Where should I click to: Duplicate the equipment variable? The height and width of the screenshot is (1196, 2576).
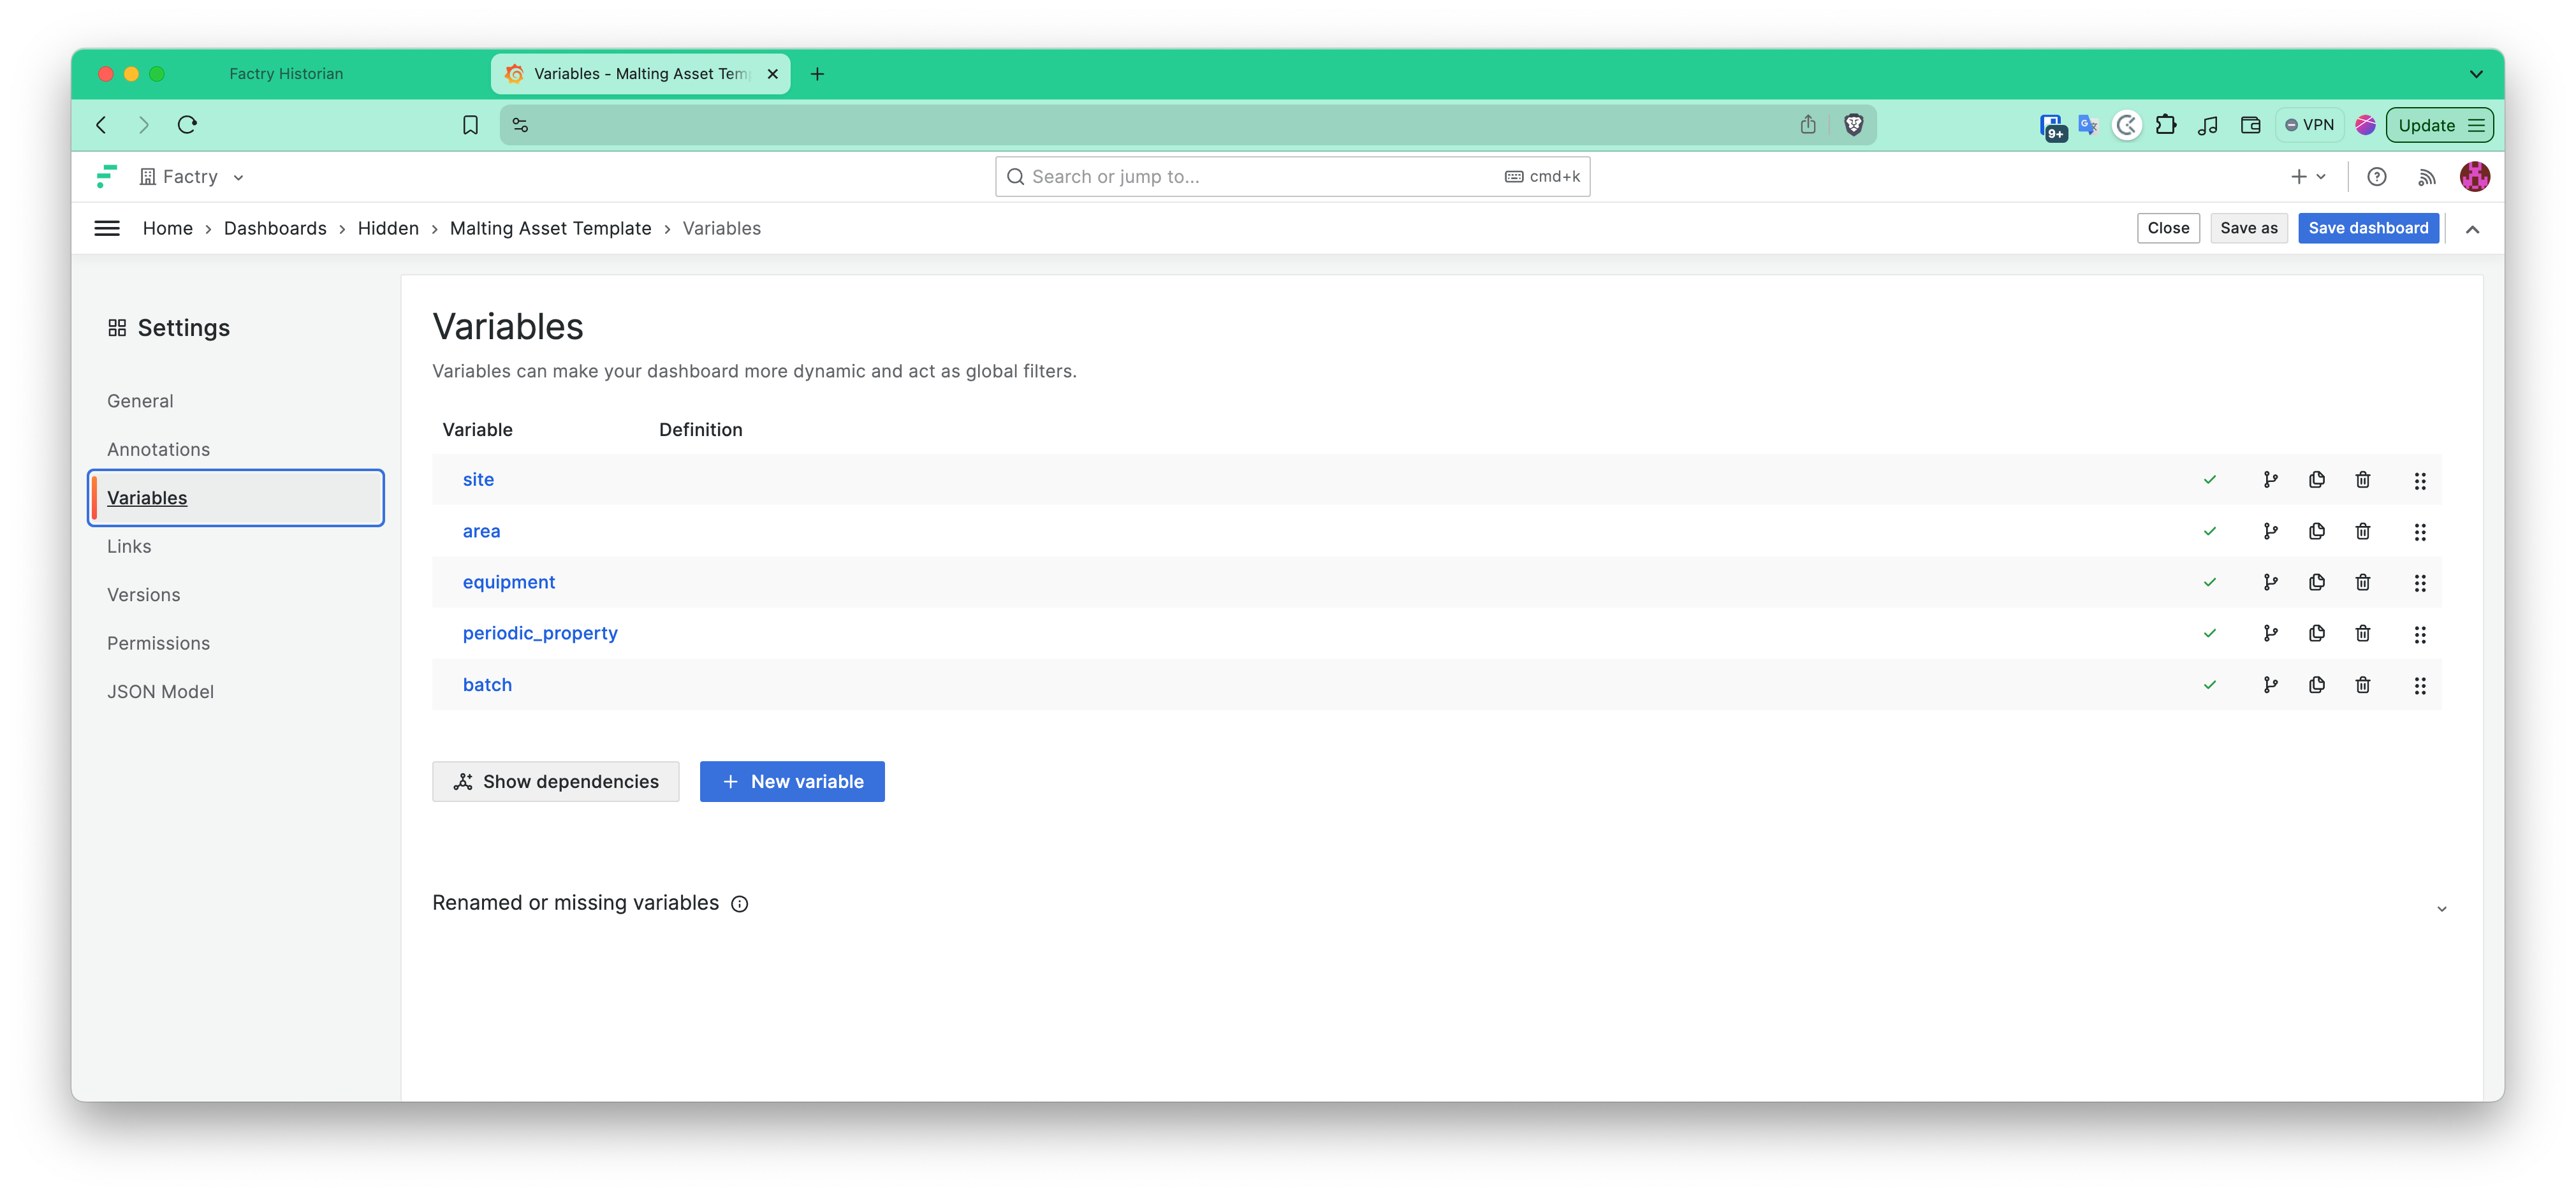[2316, 582]
